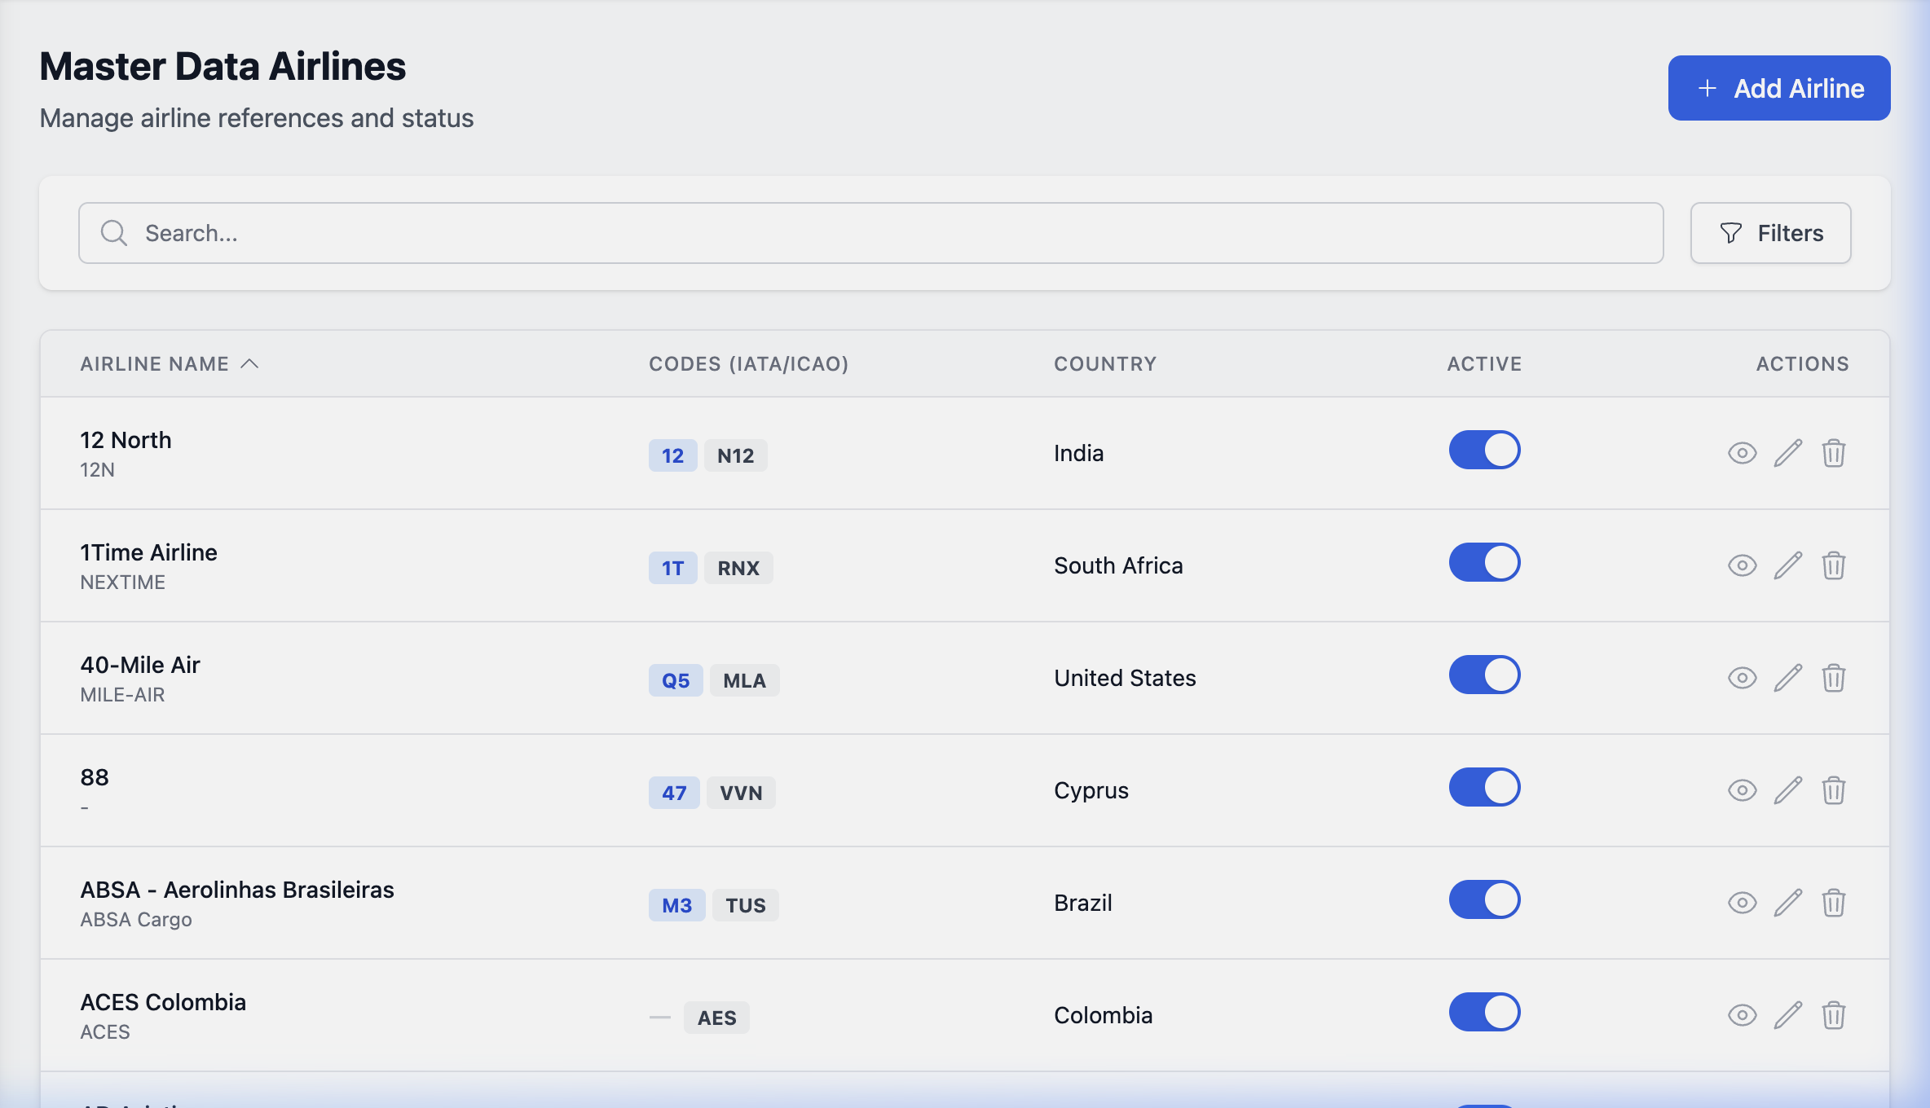Edit the airline 88 entry
This screenshot has width=1930, height=1108.
(x=1788, y=790)
